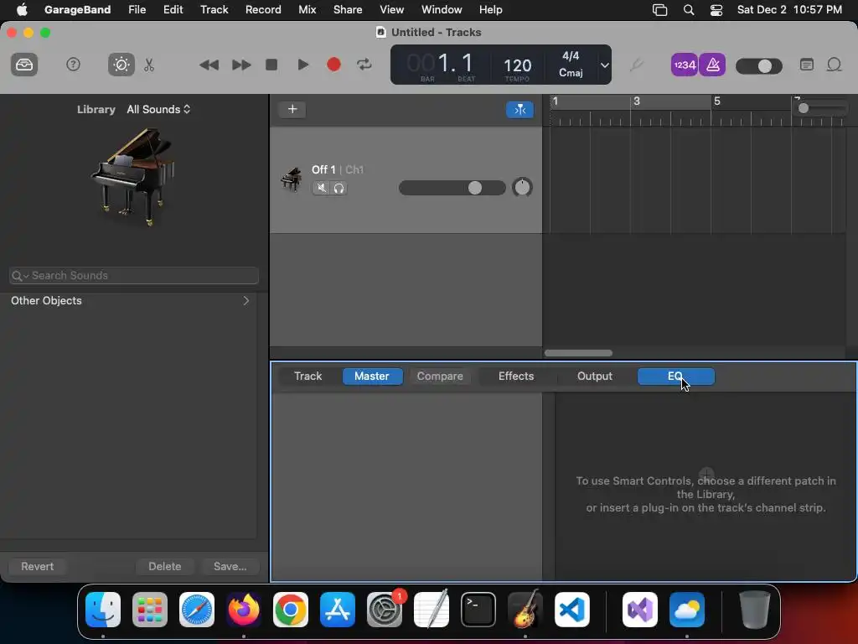Toggle the Cycle loop button
This screenshot has width=858, height=644.
point(364,65)
